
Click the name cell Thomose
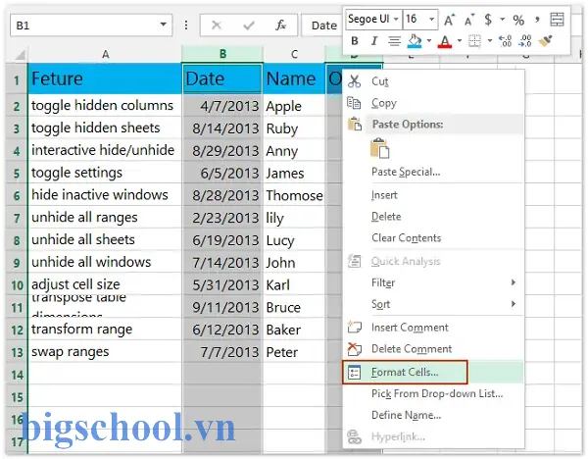tap(294, 195)
